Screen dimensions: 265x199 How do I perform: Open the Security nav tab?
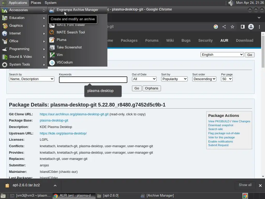point(205,40)
